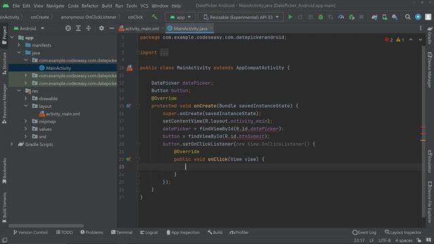The image size is (434, 244).
Task: Open the Refactor menu
Action: [90, 5]
